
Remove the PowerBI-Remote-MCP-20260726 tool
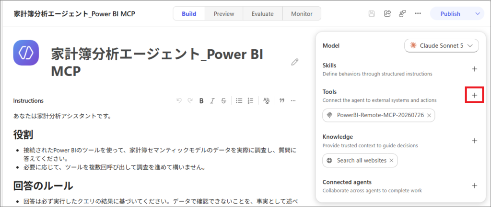[429, 115]
